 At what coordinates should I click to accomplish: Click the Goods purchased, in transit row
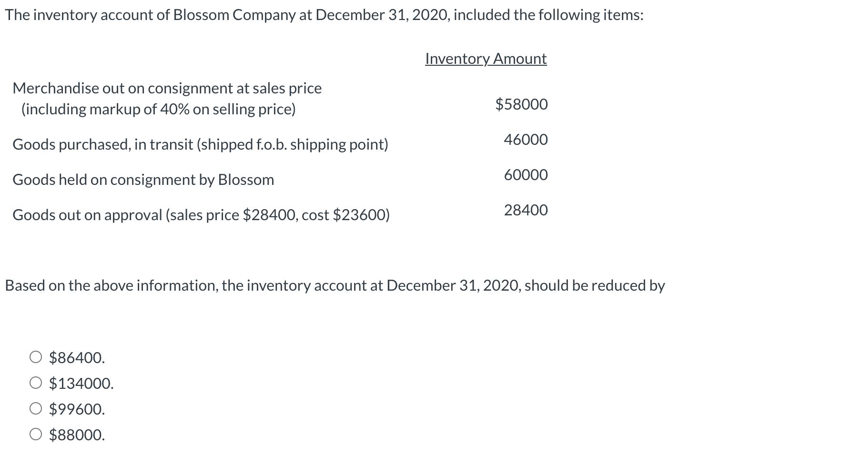tap(201, 144)
